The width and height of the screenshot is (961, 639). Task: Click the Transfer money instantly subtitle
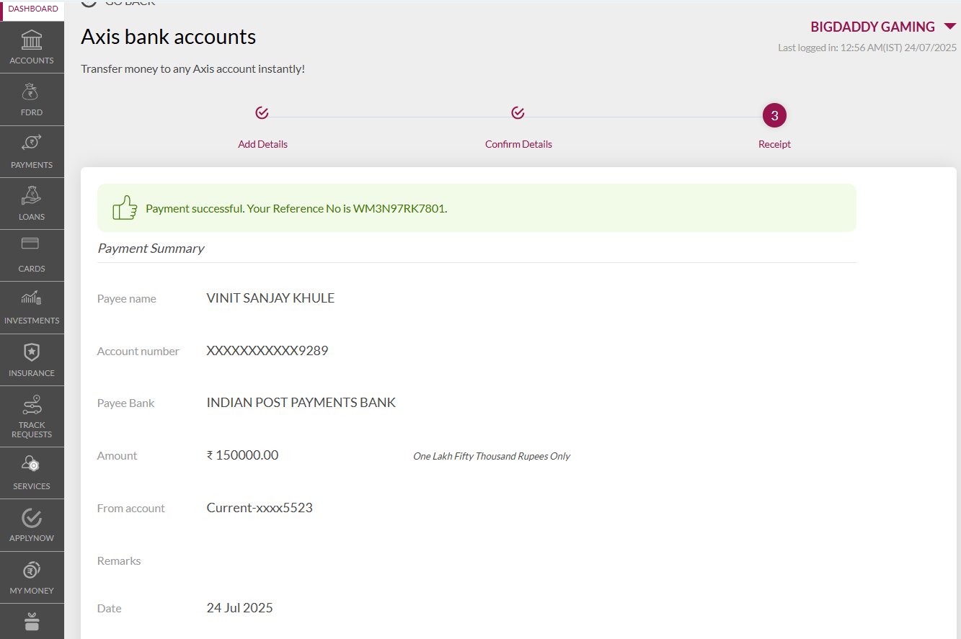(192, 69)
